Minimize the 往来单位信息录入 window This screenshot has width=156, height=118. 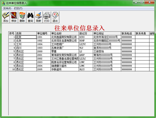[x=136, y=2]
